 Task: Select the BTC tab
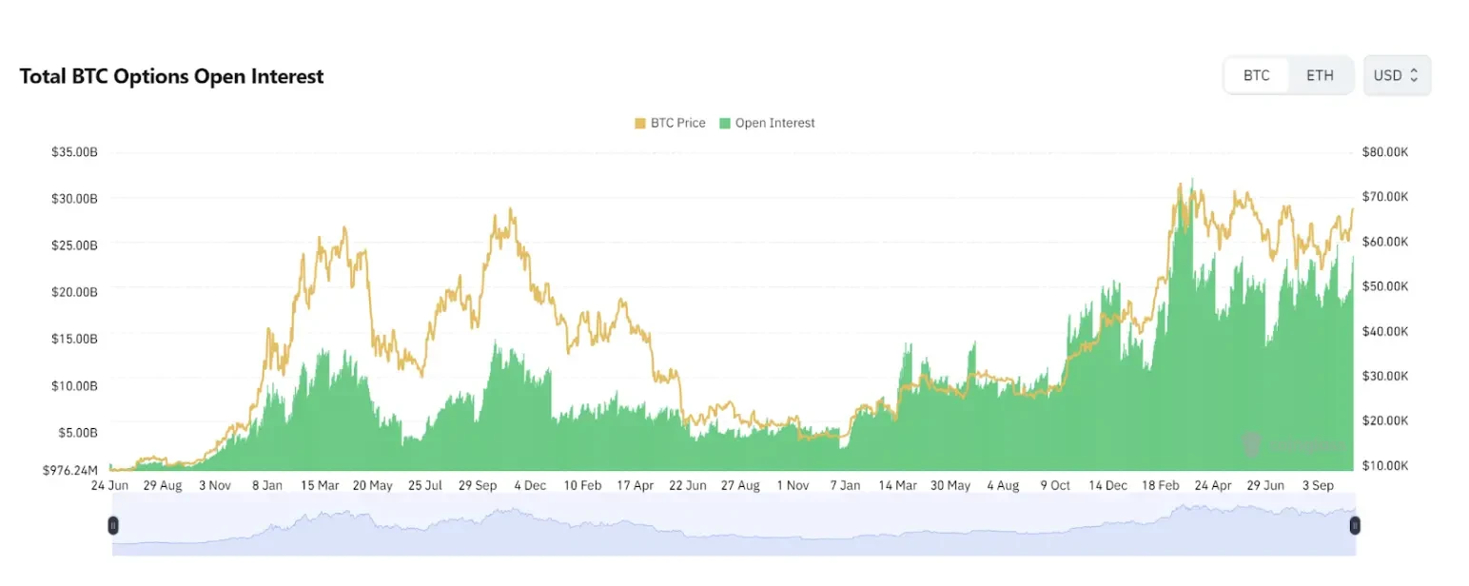[x=1256, y=75]
